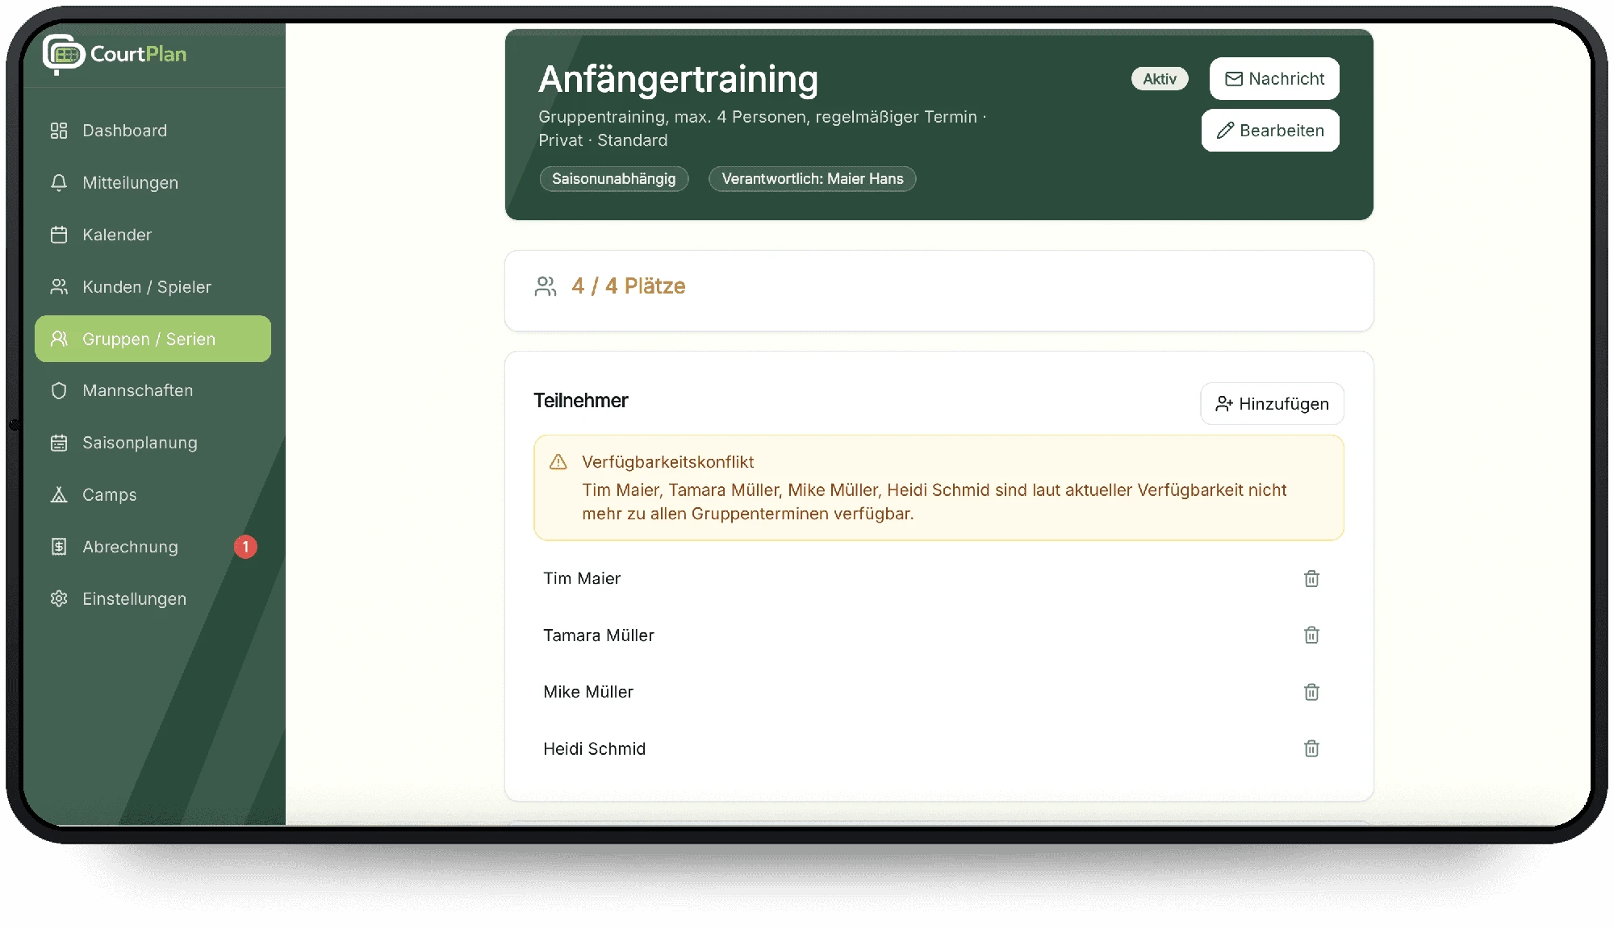1614x929 pixels.
Task: Click the people icon beside 4 / 4 Plätze
Action: tap(546, 286)
